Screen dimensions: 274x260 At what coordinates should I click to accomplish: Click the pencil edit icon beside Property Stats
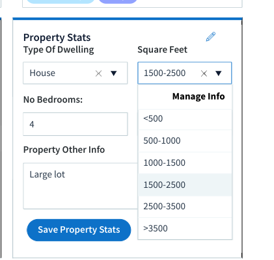pyautogui.click(x=211, y=36)
